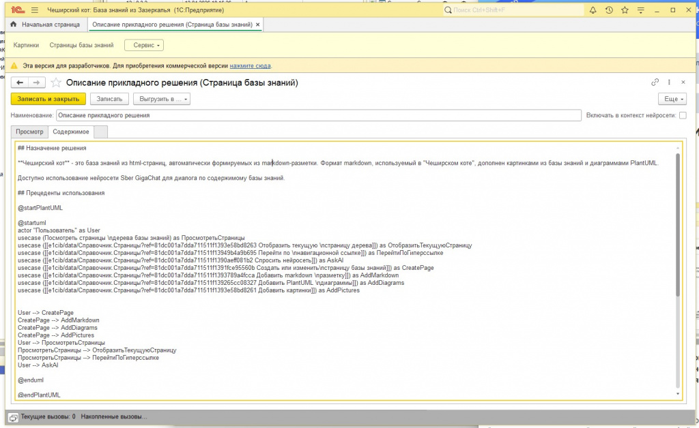Click the 1C logo icon
This screenshot has height=428, width=699.
(17, 10)
